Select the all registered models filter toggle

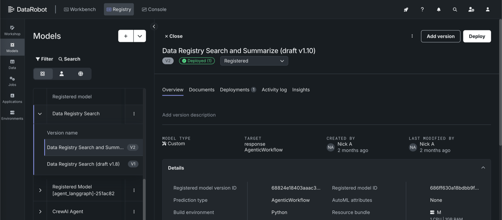point(43,74)
